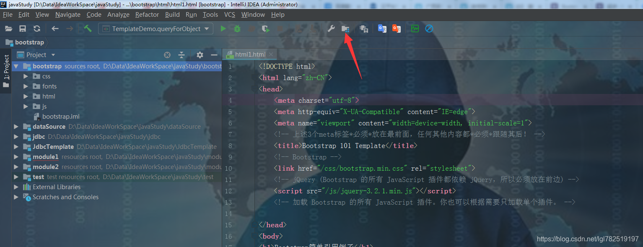Expand the JdbcTemplate module
This screenshot has width=643, height=247.
pyautogui.click(x=16, y=147)
